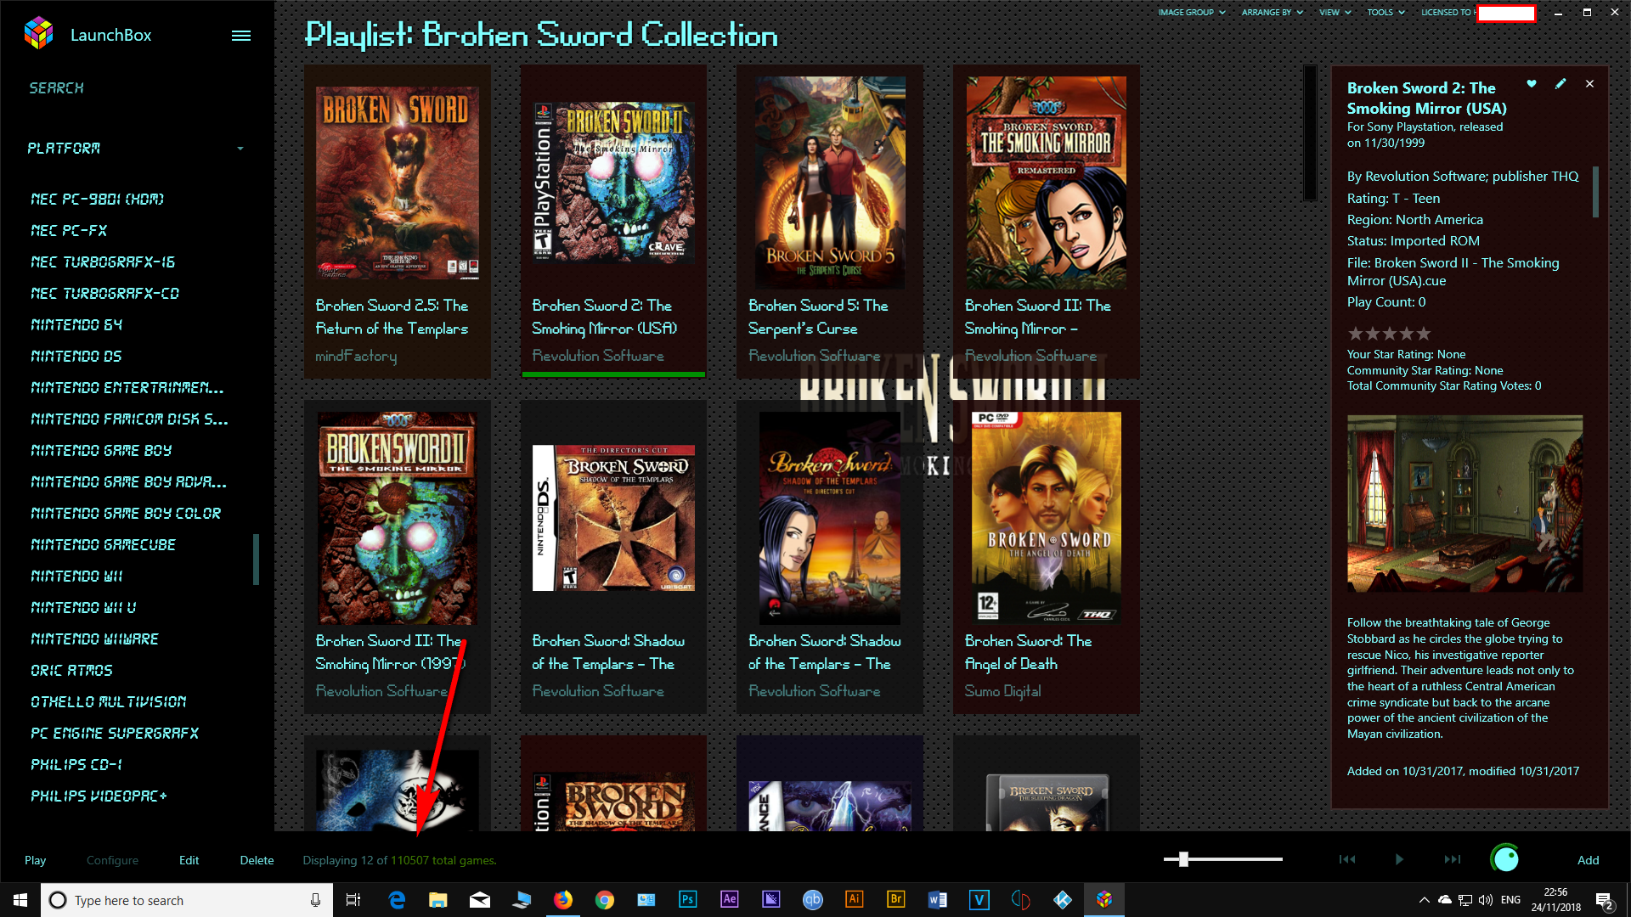Viewport: 1631px width, 917px height.
Task: Click Delete button in bottom bar
Action: coord(257,860)
